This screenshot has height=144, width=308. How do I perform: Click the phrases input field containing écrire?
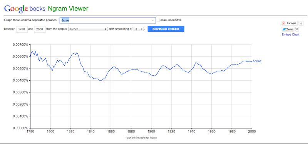[x=108, y=20]
